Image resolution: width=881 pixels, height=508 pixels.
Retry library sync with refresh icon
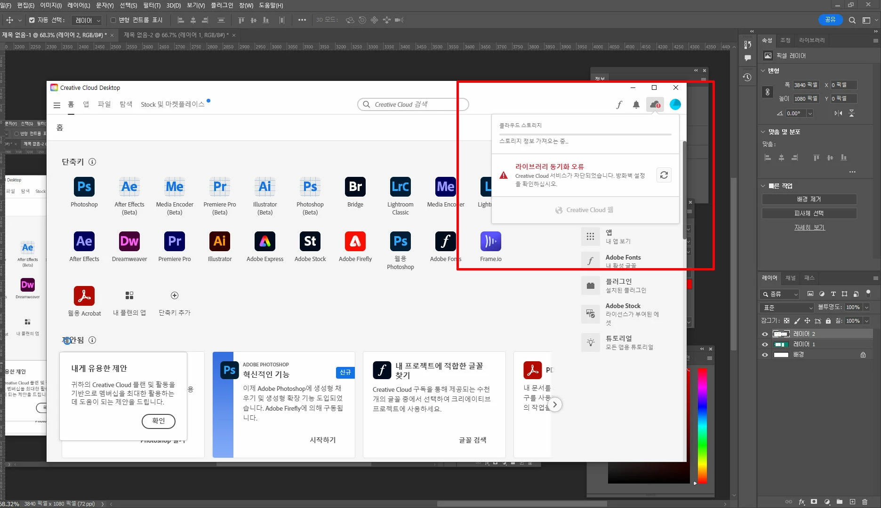click(x=664, y=175)
